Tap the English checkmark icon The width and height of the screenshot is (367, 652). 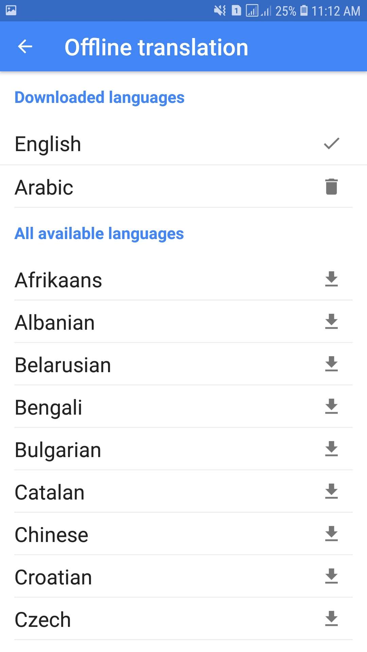tap(331, 144)
